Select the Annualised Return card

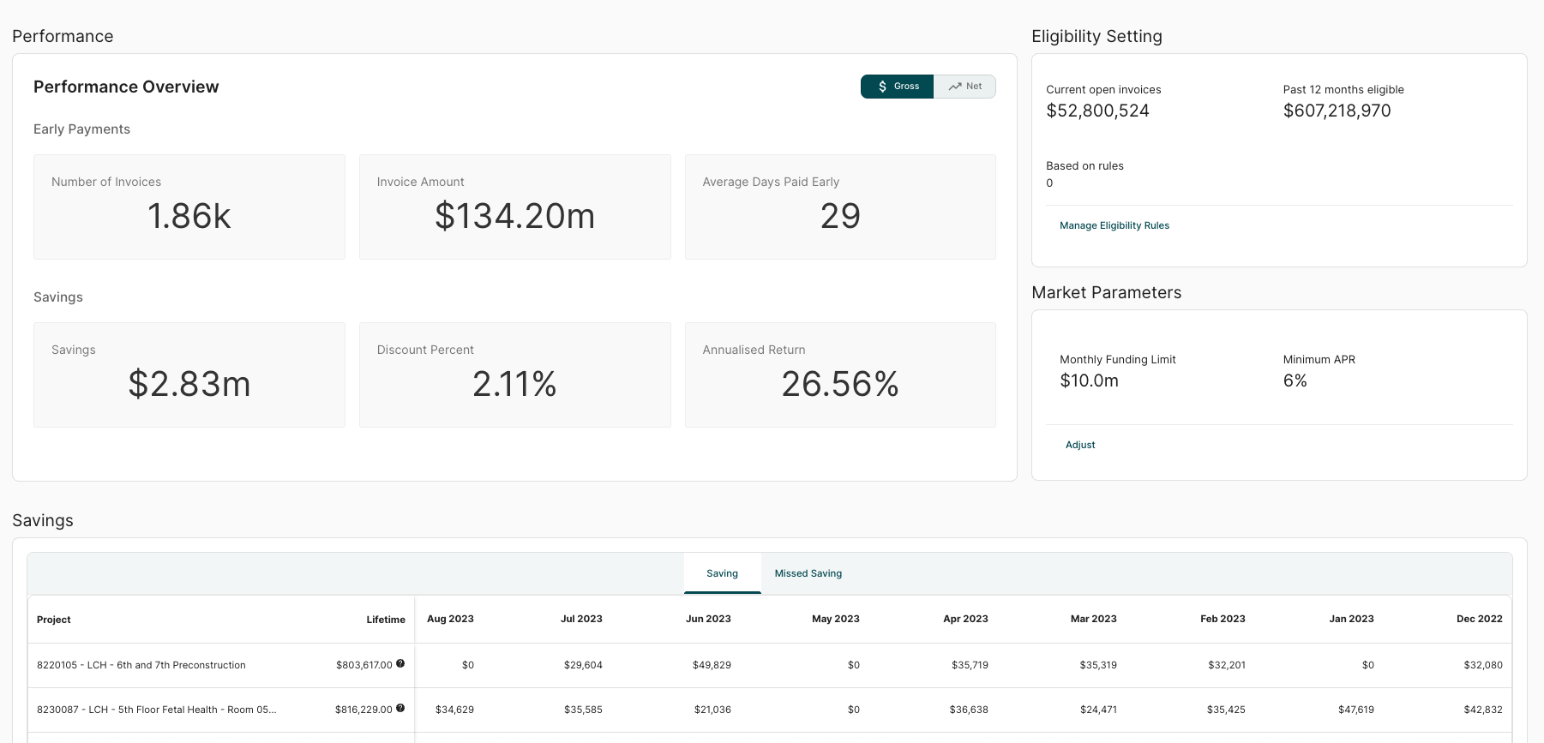pyautogui.click(x=840, y=374)
